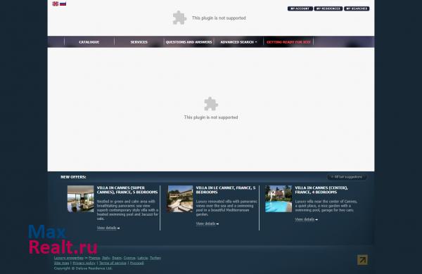Screen dimensions: 422x274
Task: Click the Super Cannes villa description text
Action: (x=127, y=210)
